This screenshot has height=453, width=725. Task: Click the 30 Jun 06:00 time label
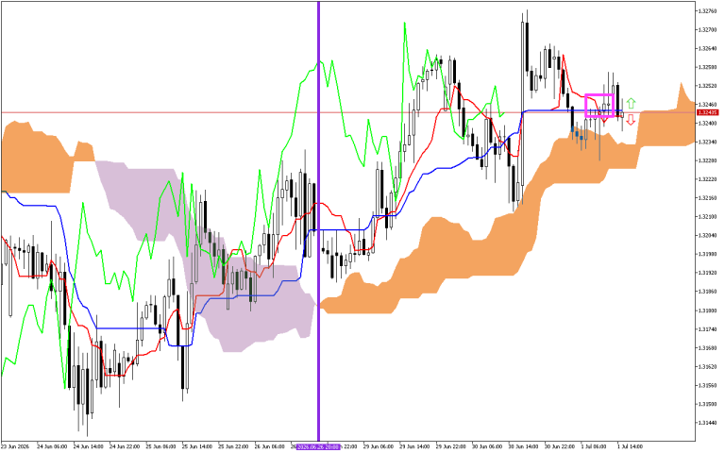tap(488, 447)
